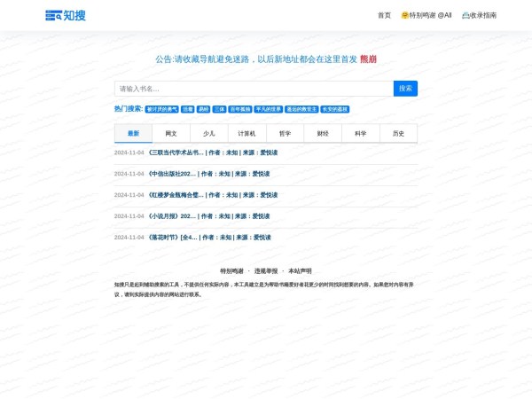The image size is (532, 399).
Task: Open the 违规举报 footer link
Action: point(266,270)
